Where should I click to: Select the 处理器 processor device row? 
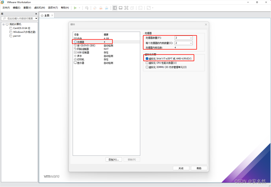[106, 42]
